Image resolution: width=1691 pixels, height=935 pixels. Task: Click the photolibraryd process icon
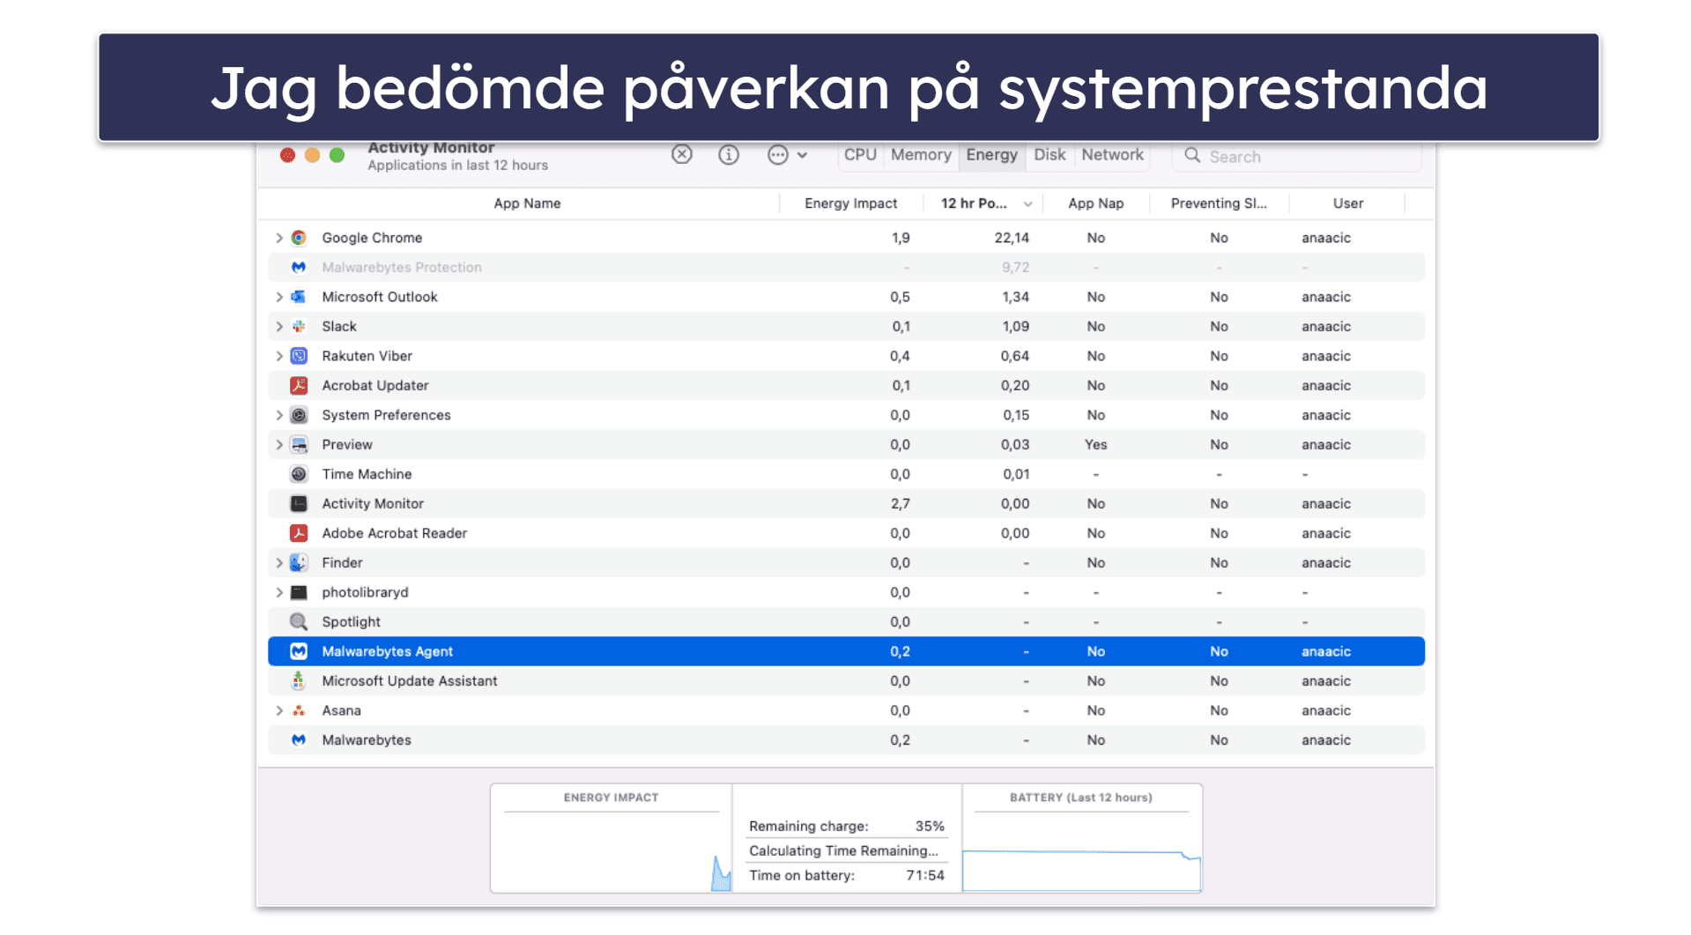pos(299,592)
